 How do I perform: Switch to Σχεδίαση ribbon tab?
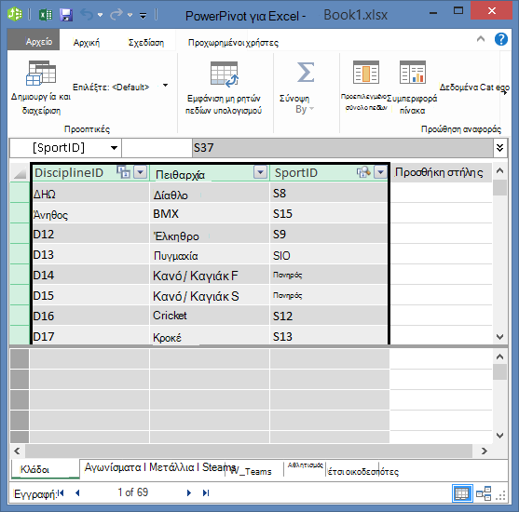pos(146,42)
